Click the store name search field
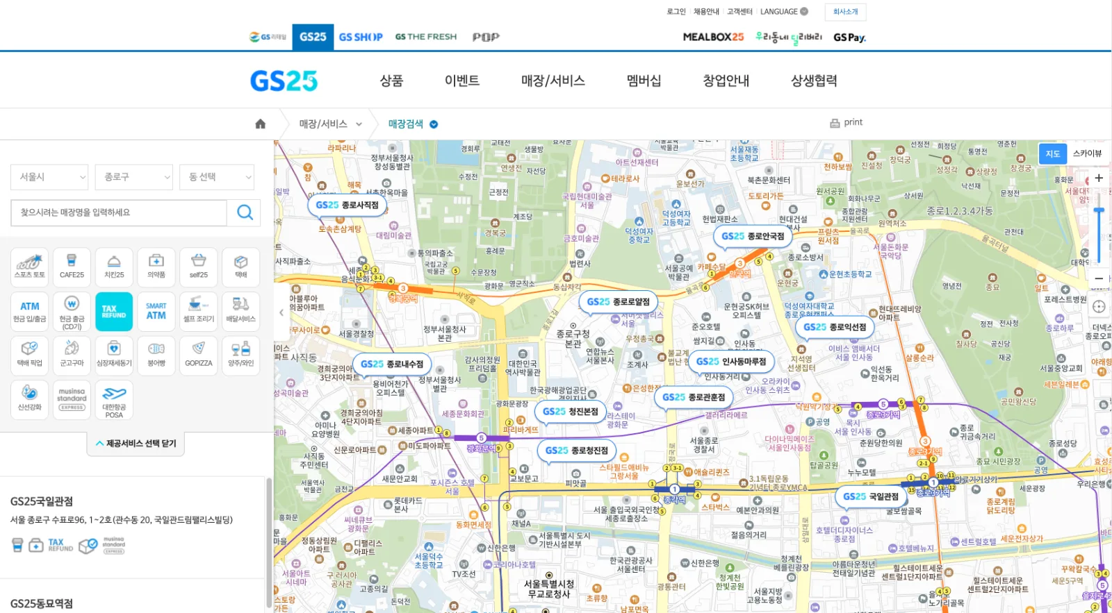This screenshot has height=613, width=1112. [119, 212]
